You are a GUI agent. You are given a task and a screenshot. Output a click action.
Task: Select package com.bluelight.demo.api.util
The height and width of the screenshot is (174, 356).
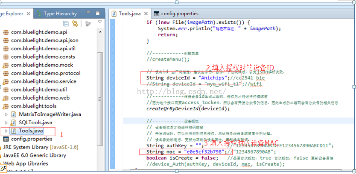43,48
